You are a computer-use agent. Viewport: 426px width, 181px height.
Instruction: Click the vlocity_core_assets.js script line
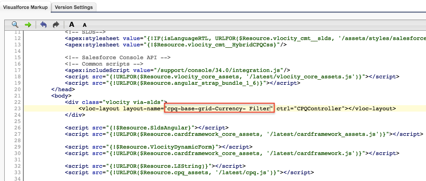pos(232,77)
